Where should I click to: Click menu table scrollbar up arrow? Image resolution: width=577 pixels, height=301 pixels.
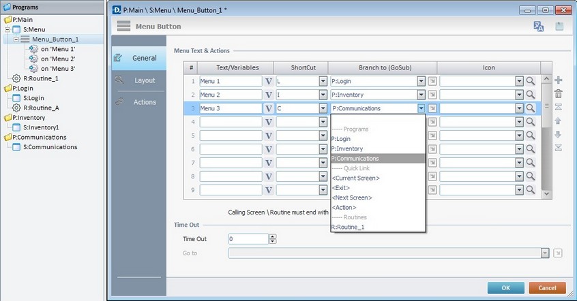[546, 78]
